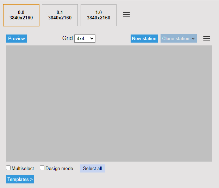Select the 0.1 3840x2160 display tile
Image resolution: width=219 pixels, height=188 pixels.
coord(60,15)
